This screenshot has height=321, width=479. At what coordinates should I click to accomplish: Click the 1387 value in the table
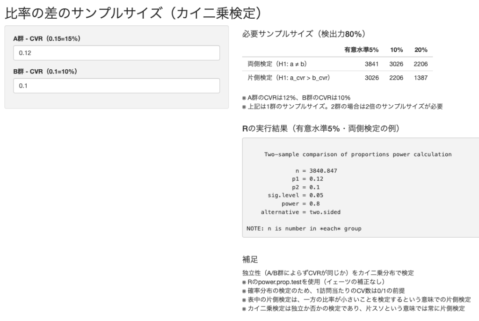click(421, 77)
